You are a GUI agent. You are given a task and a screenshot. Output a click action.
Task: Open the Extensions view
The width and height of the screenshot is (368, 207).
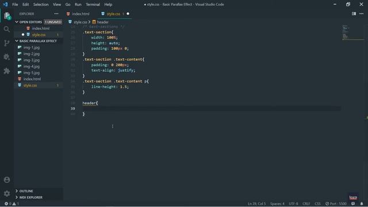(x=7, y=71)
